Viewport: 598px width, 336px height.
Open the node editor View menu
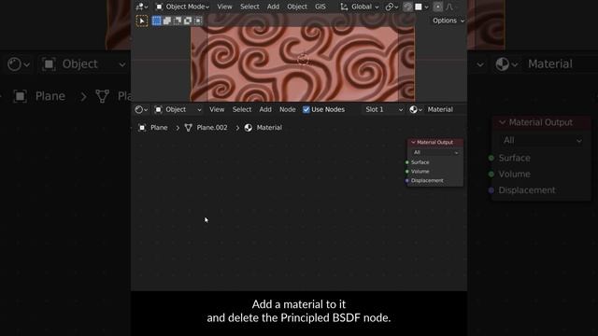point(217,110)
